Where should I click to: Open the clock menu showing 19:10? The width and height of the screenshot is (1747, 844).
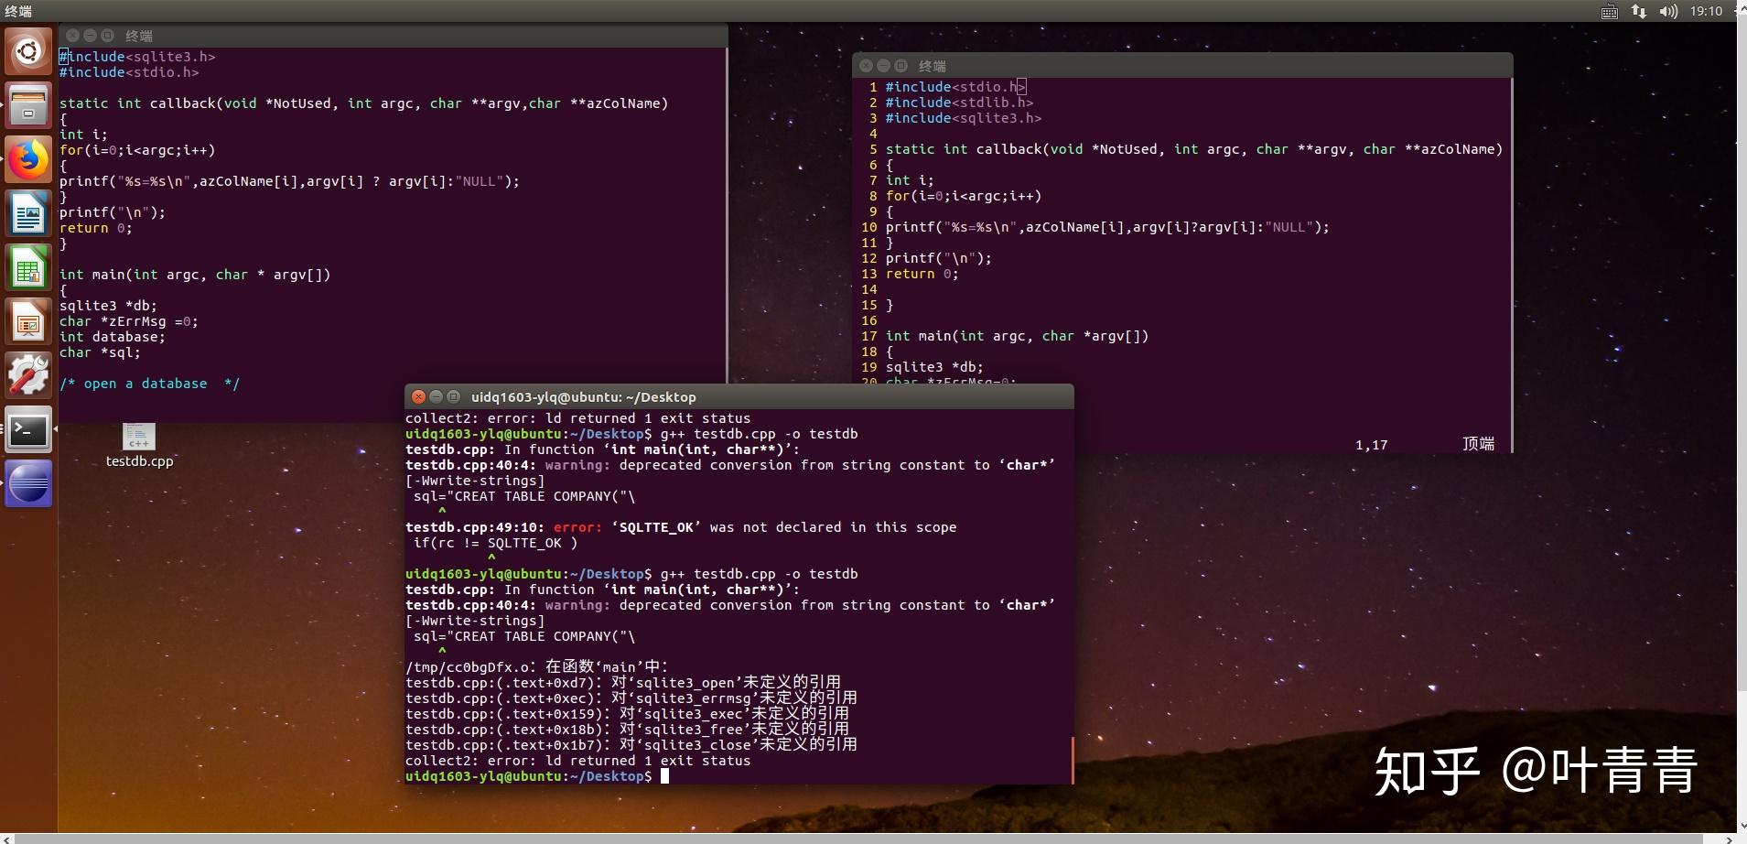[1707, 11]
